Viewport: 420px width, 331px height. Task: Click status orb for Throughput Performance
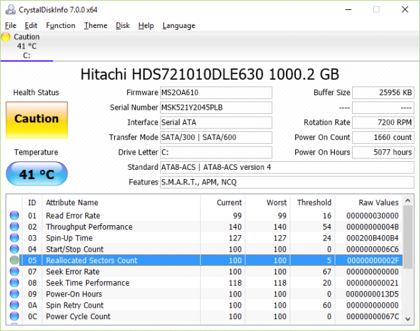point(15,227)
